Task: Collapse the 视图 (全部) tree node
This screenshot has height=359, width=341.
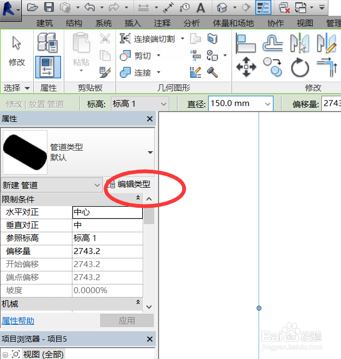Action: pyautogui.click(x=5, y=355)
